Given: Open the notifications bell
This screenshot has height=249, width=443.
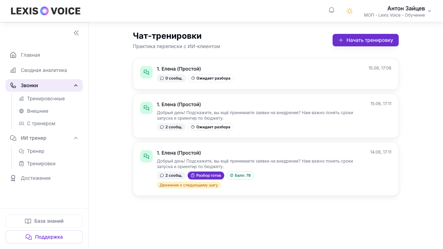Looking at the screenshot, I should 332,10.
